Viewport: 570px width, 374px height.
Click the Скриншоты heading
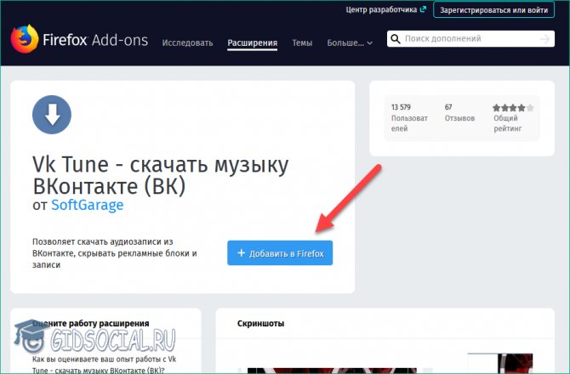[x=260, y=323]
